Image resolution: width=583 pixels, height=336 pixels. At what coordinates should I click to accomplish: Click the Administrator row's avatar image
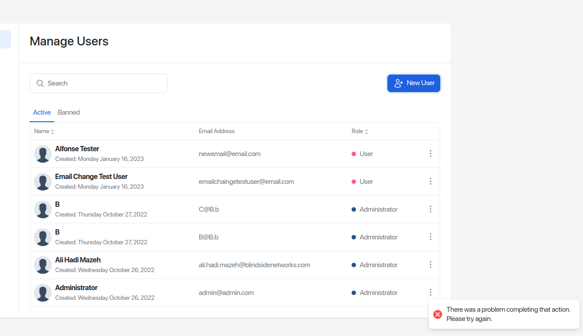(42, 292)
